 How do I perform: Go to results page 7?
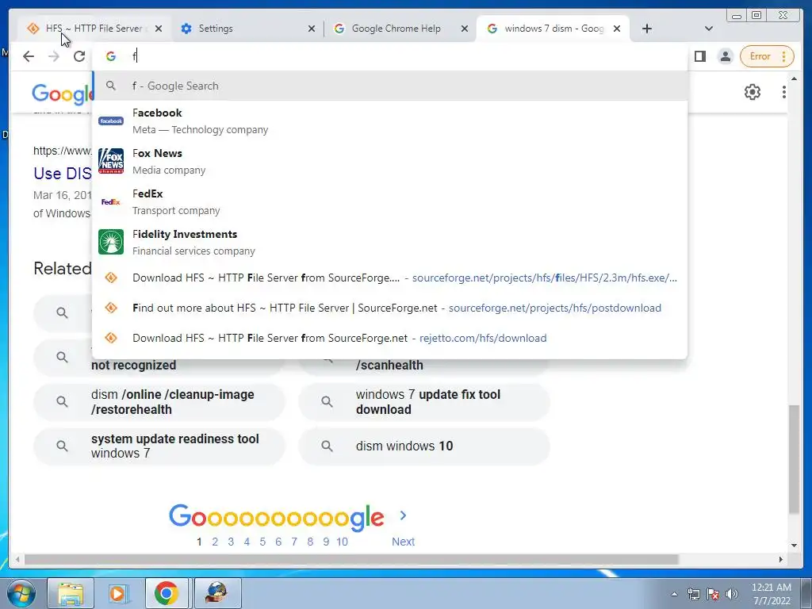click(294, 542)
